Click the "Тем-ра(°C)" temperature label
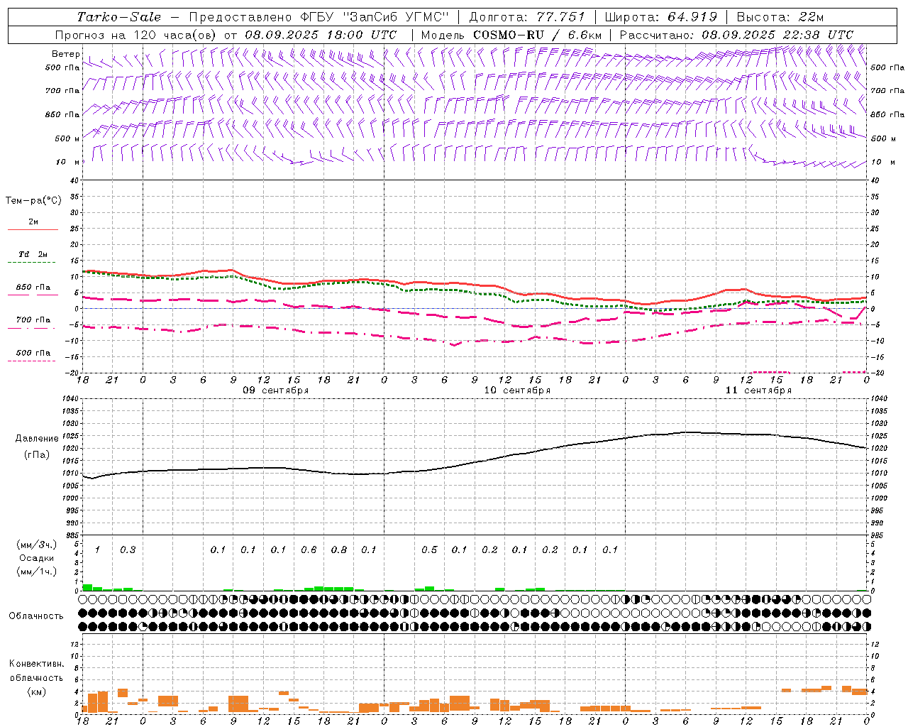Image resolution: width=908 pixels, height=727 pixels. 33,201
